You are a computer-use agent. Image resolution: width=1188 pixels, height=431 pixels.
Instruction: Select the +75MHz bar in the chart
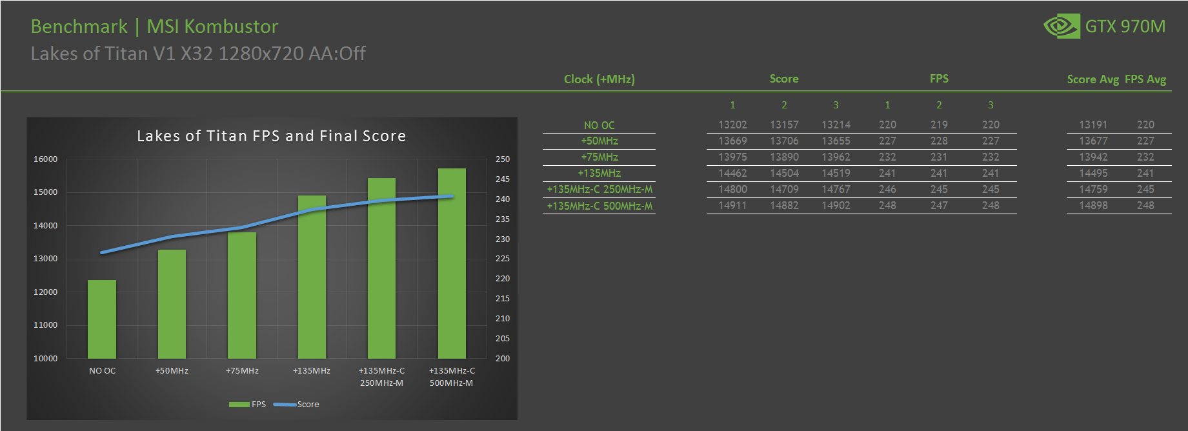pos(242,296)
